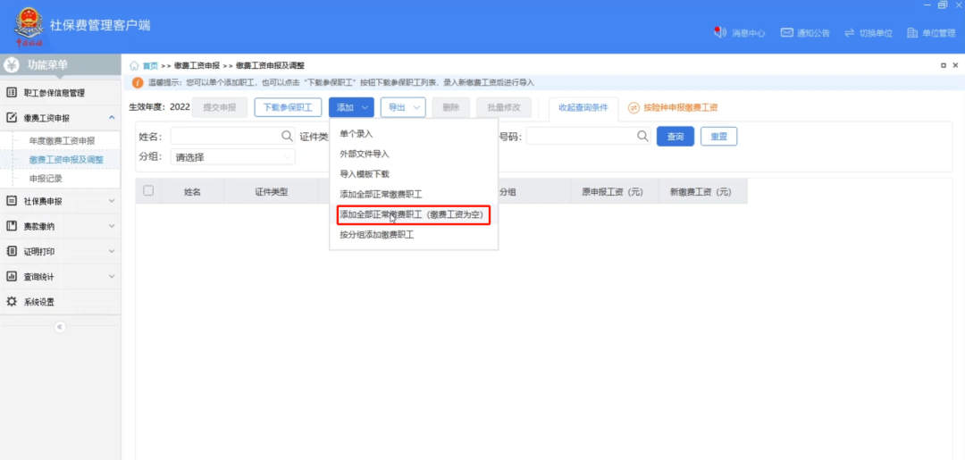
Task: Click the 提交申报 button
Action: tap(220, 107)
